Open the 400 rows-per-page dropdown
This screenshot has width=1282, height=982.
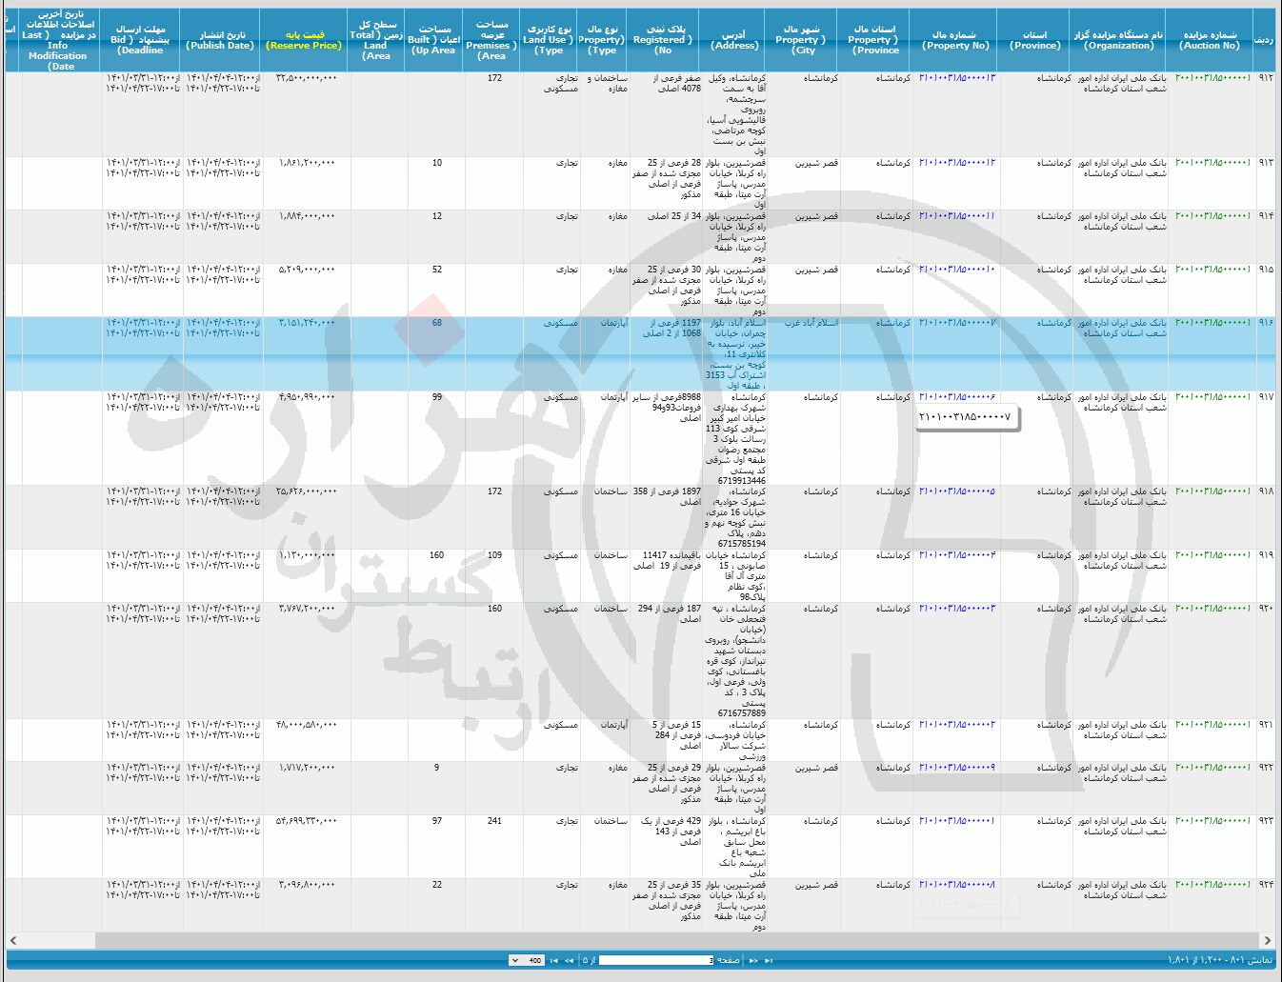(527, 960)
